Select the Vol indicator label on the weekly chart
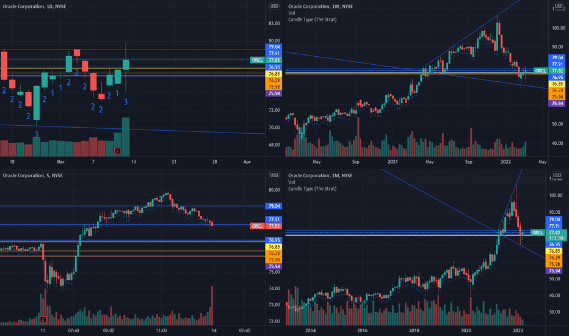This screenshot has width=569, height=336. 292,13
